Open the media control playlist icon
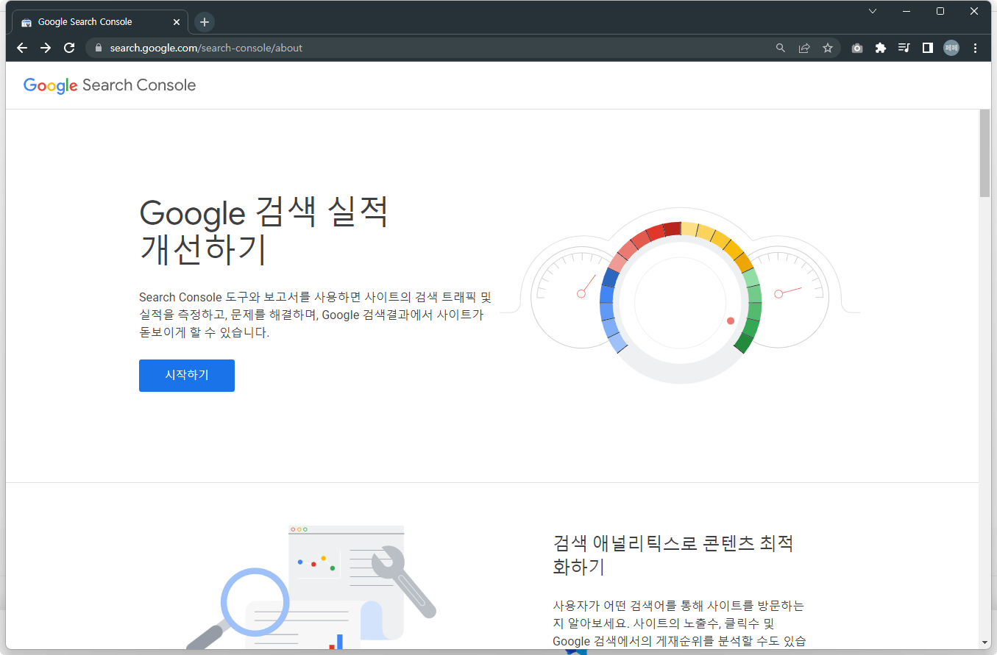The height and width of the screenshot is (655, 997). pos(904,48)
